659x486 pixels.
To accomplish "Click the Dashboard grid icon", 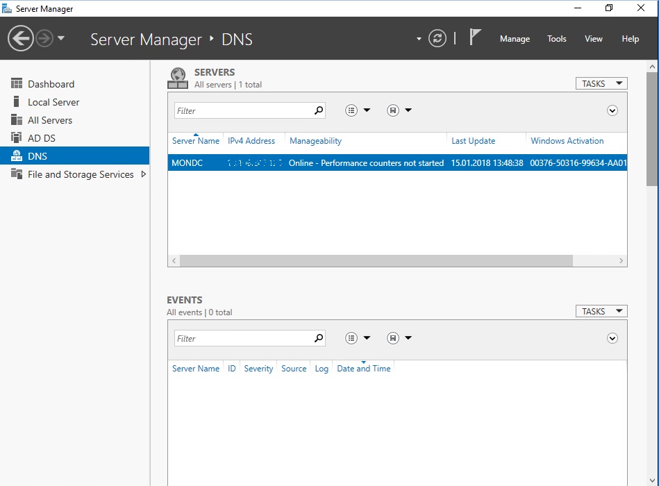I will [17, 83].
